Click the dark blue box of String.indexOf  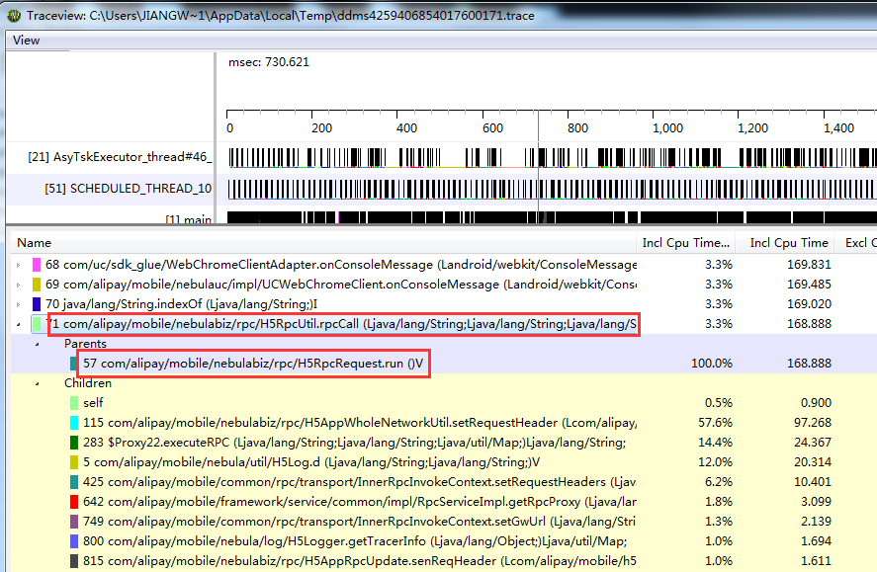point(38,304)
